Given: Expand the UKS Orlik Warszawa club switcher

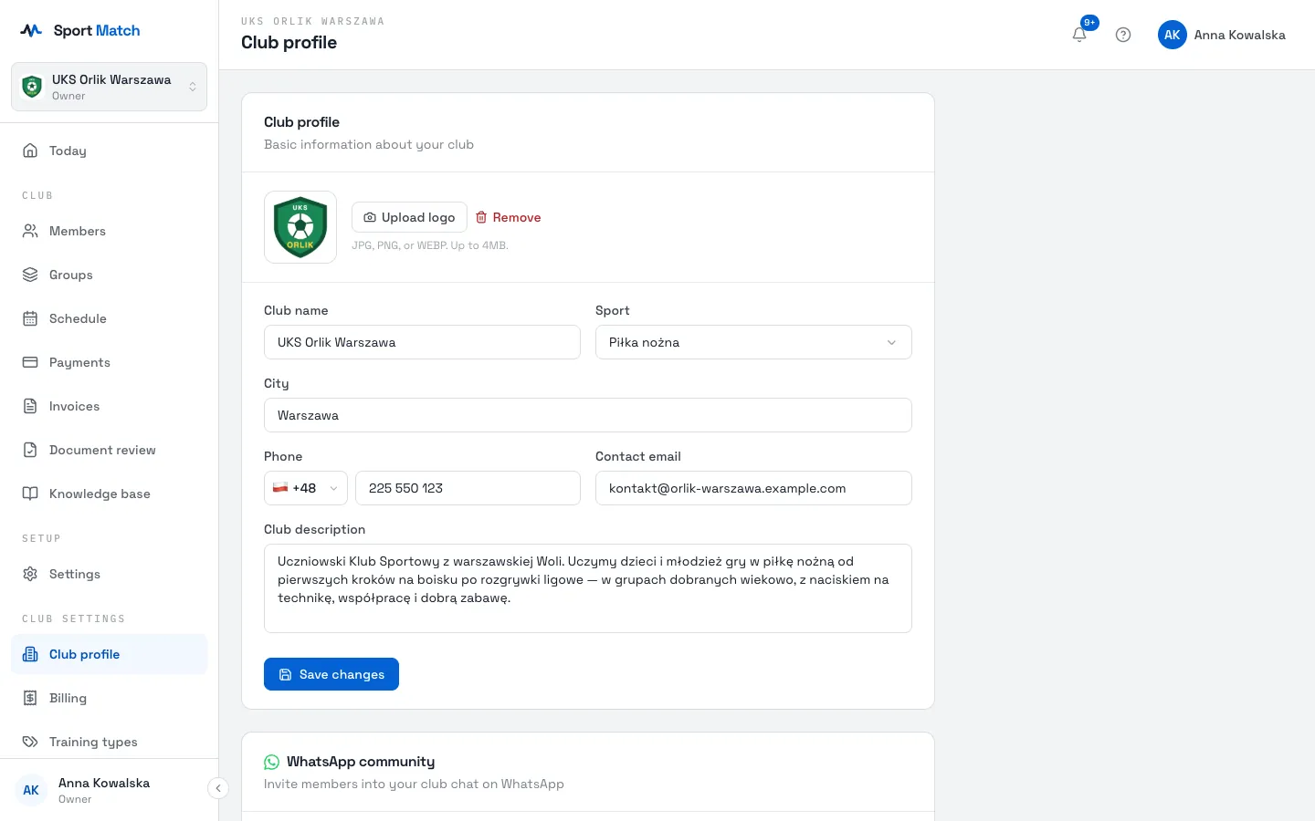Looking at the screenshot, I should 110,87.
